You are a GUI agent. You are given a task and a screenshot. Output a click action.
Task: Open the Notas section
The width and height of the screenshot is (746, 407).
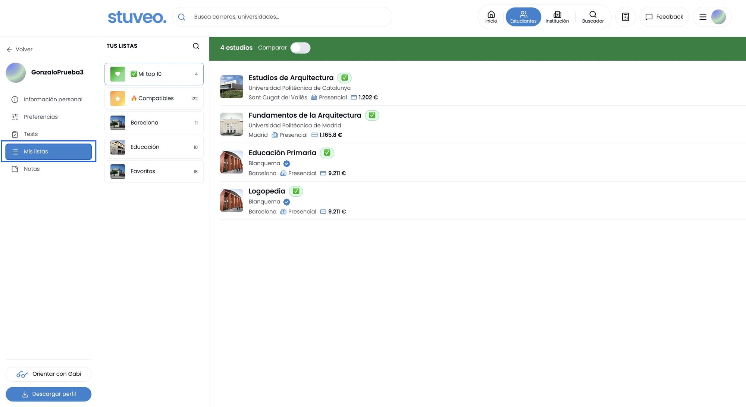pos(48,169)
